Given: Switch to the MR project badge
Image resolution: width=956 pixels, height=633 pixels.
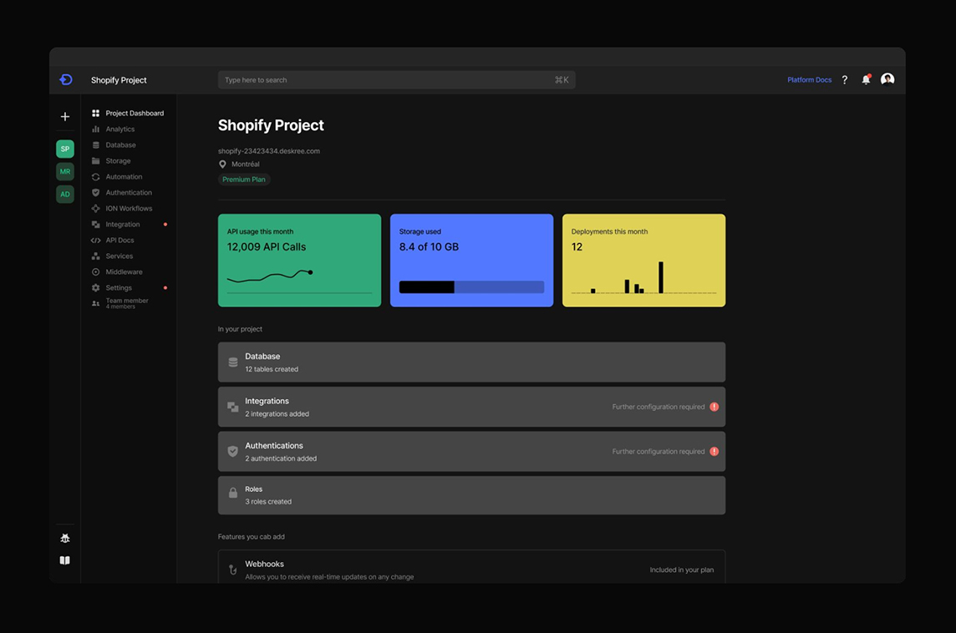Looking at the screenshot, I should [65, 172].
